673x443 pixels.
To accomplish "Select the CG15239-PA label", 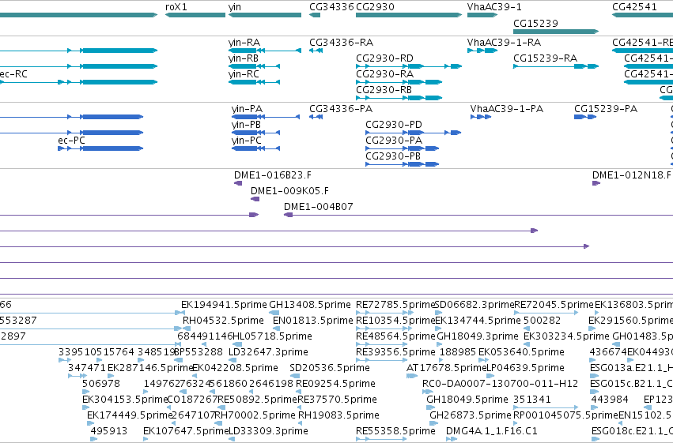I will point(606,109).
